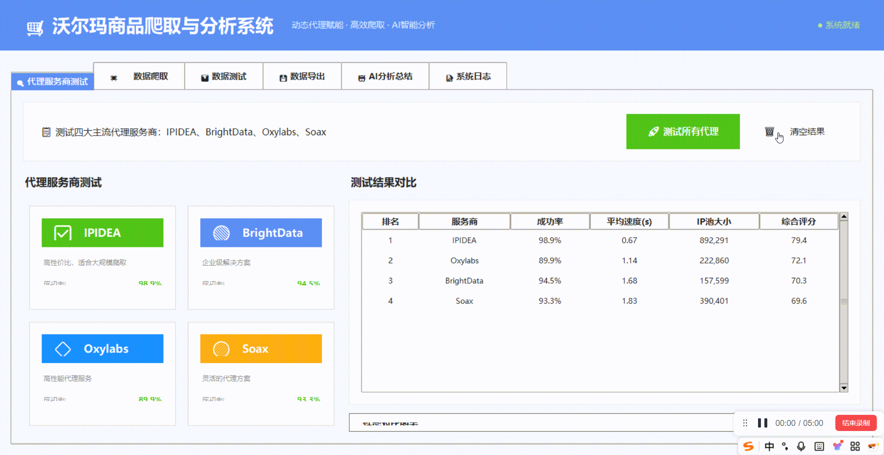Sort by the 成功率 column header

(x=550, y=222)
